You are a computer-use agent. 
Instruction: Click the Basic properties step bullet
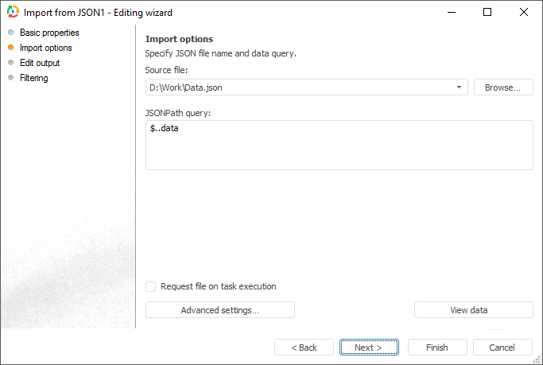pyautogui.click(x=10, y=33)
